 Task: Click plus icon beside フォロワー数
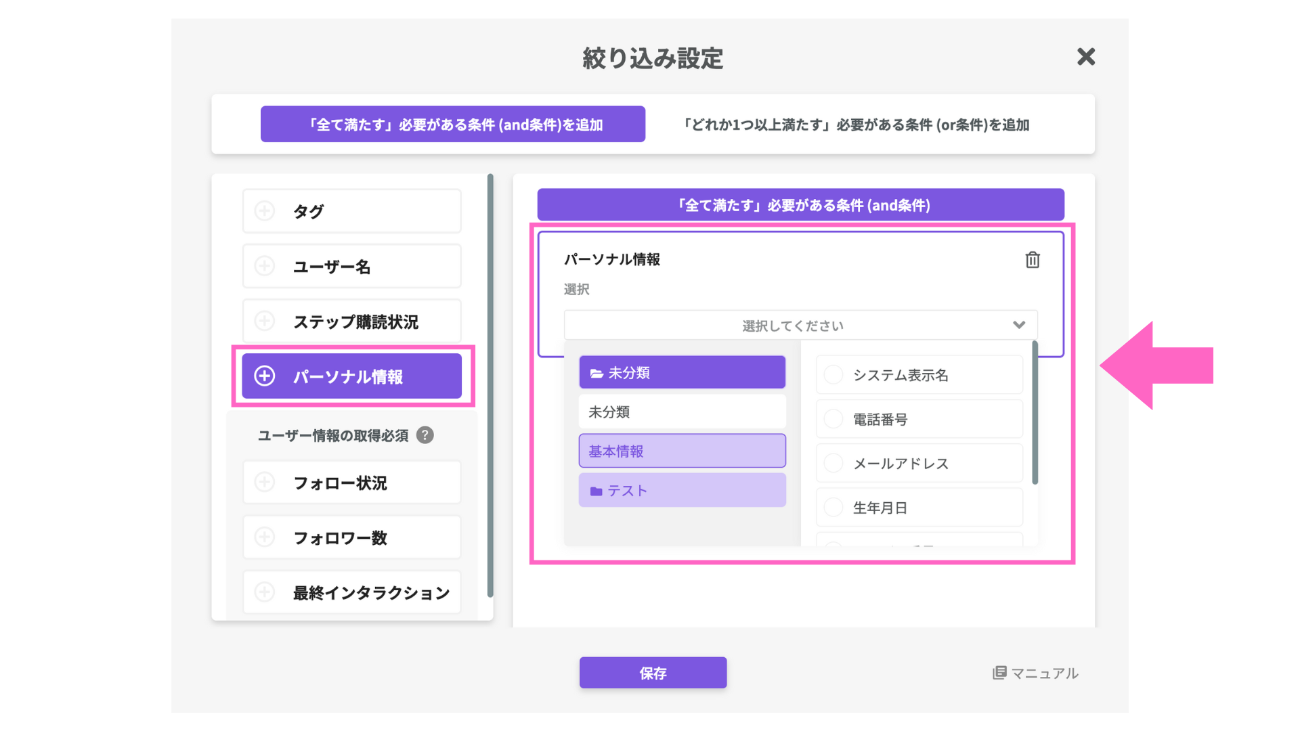tap(265, 537)
